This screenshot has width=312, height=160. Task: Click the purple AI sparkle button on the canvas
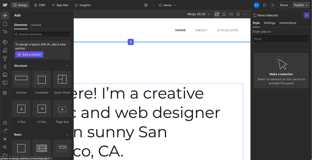(x=131, y=42)
